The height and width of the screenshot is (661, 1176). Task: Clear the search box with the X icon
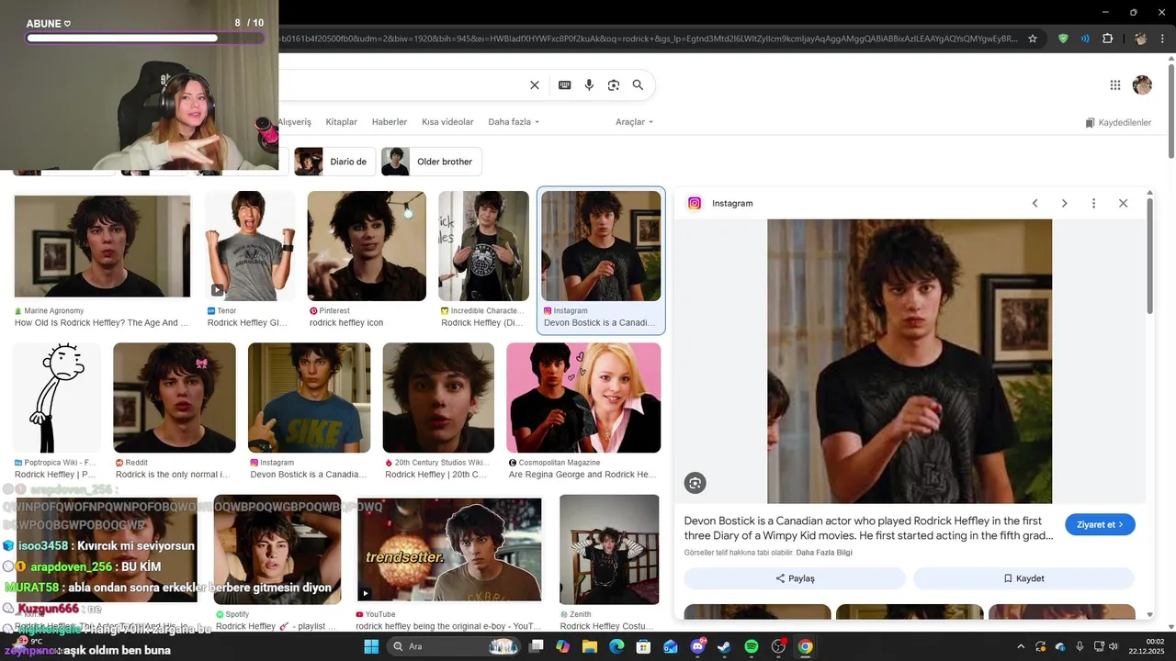tap(535, 85)
